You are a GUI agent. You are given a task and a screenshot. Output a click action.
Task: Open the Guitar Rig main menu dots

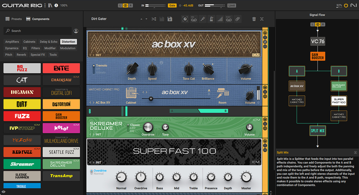(x=45, y=5)
